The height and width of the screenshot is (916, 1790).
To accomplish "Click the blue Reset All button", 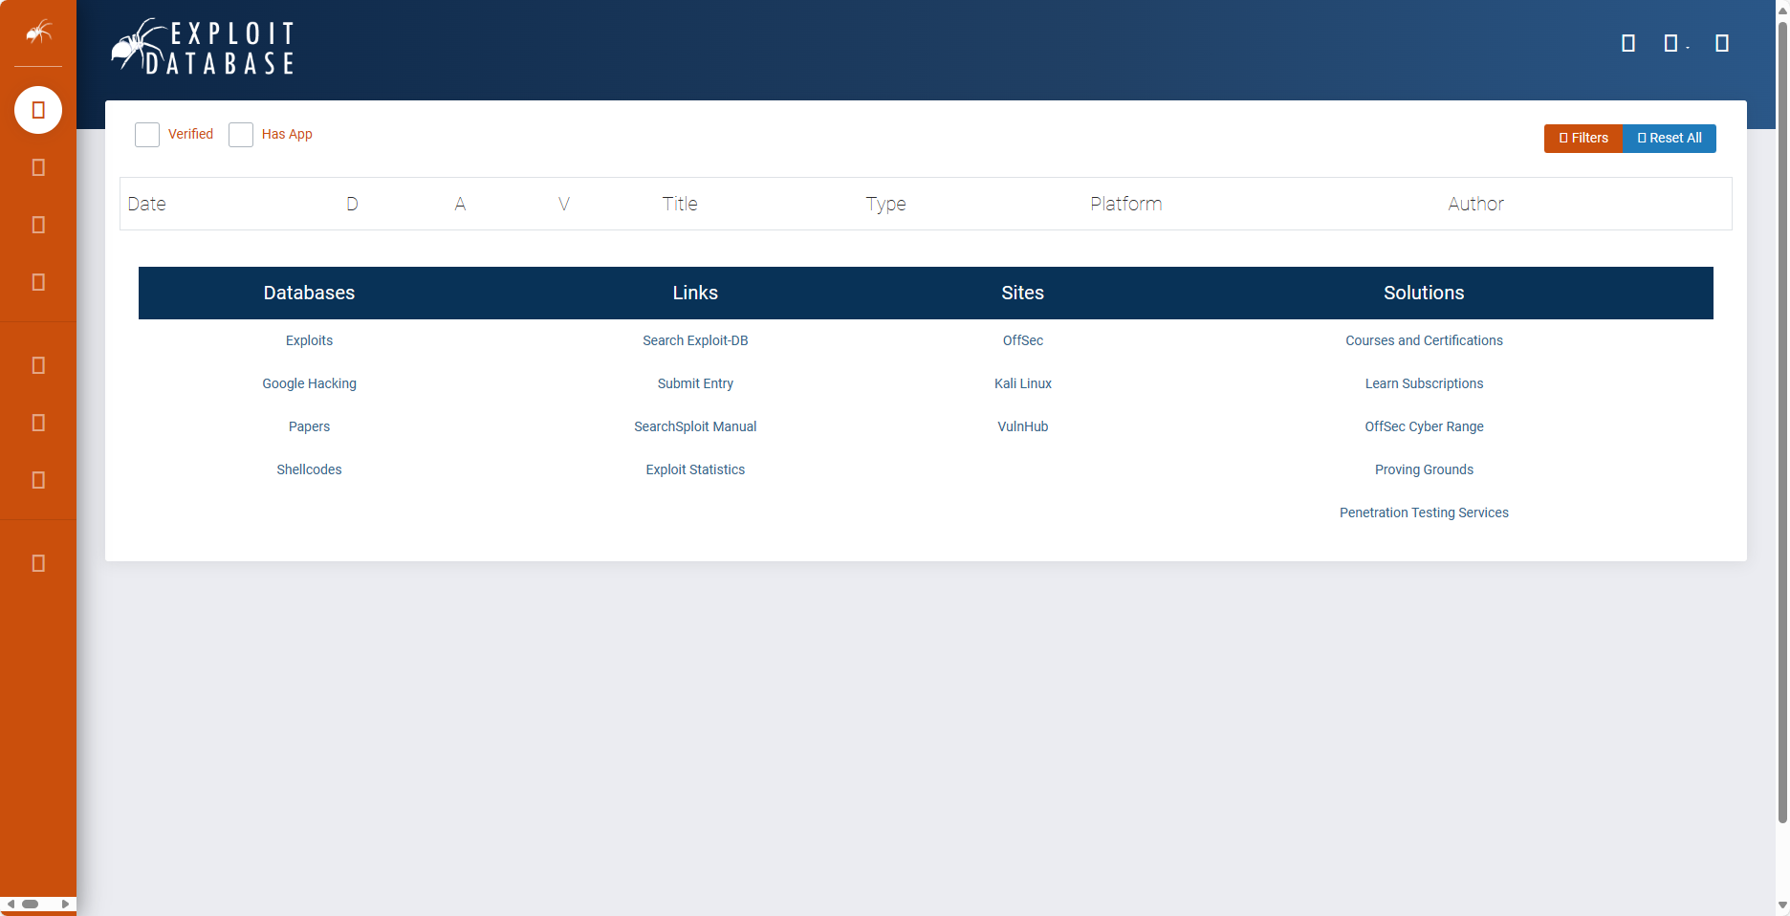I will tap(1670, 138).
